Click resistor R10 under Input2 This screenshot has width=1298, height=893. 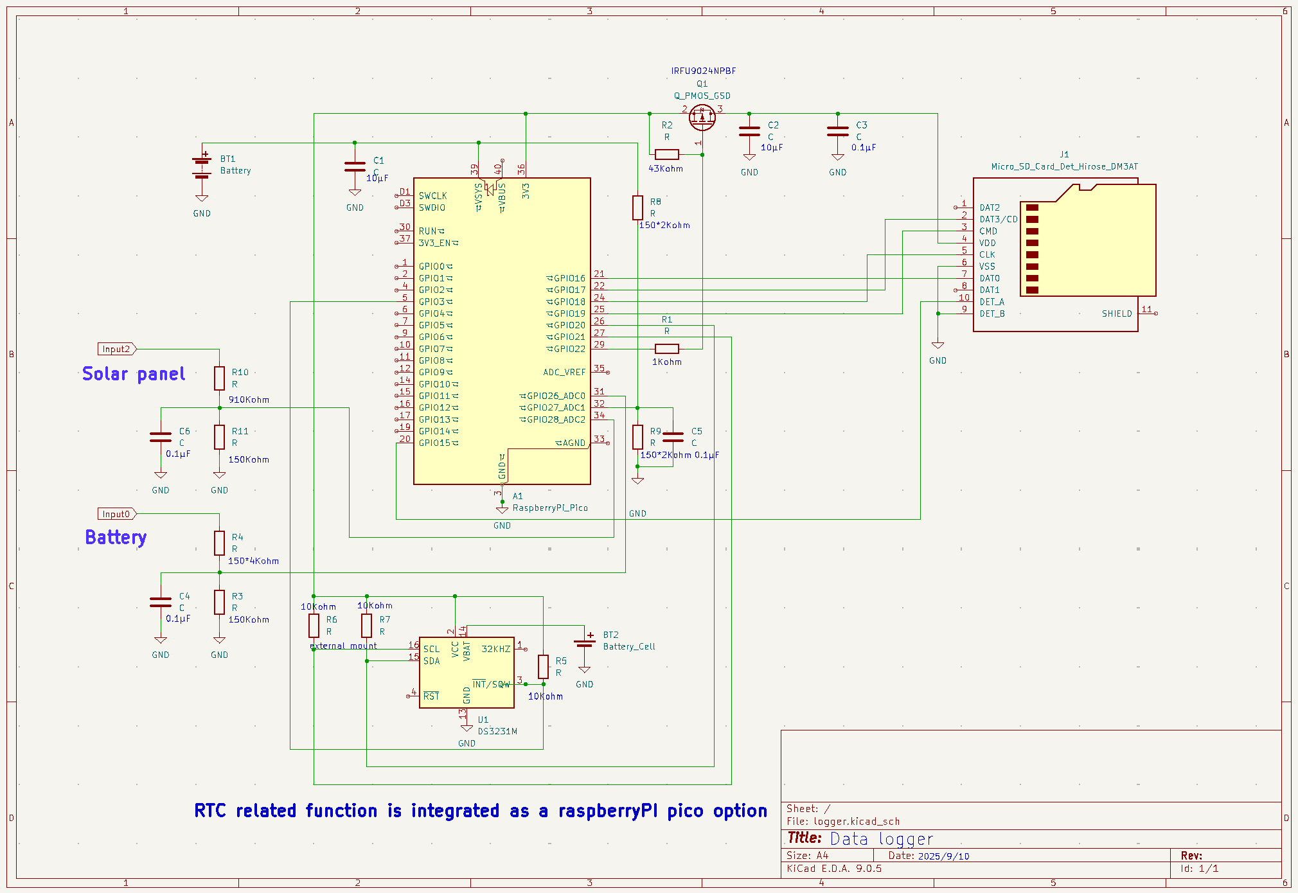pyautogui.click(x=219, y=378)
